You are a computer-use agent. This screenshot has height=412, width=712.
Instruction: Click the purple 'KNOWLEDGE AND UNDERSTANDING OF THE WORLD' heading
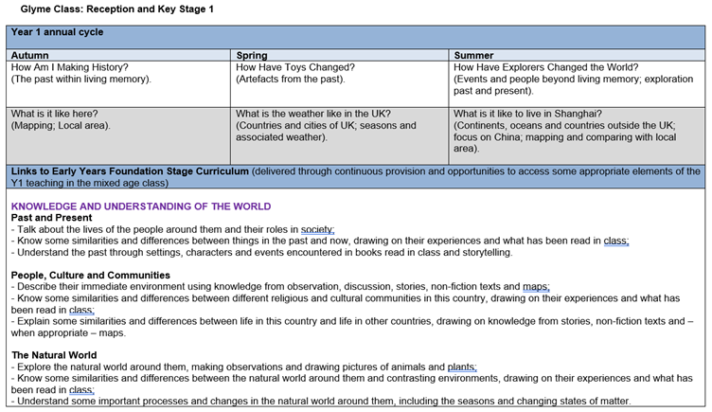point(140,206)
